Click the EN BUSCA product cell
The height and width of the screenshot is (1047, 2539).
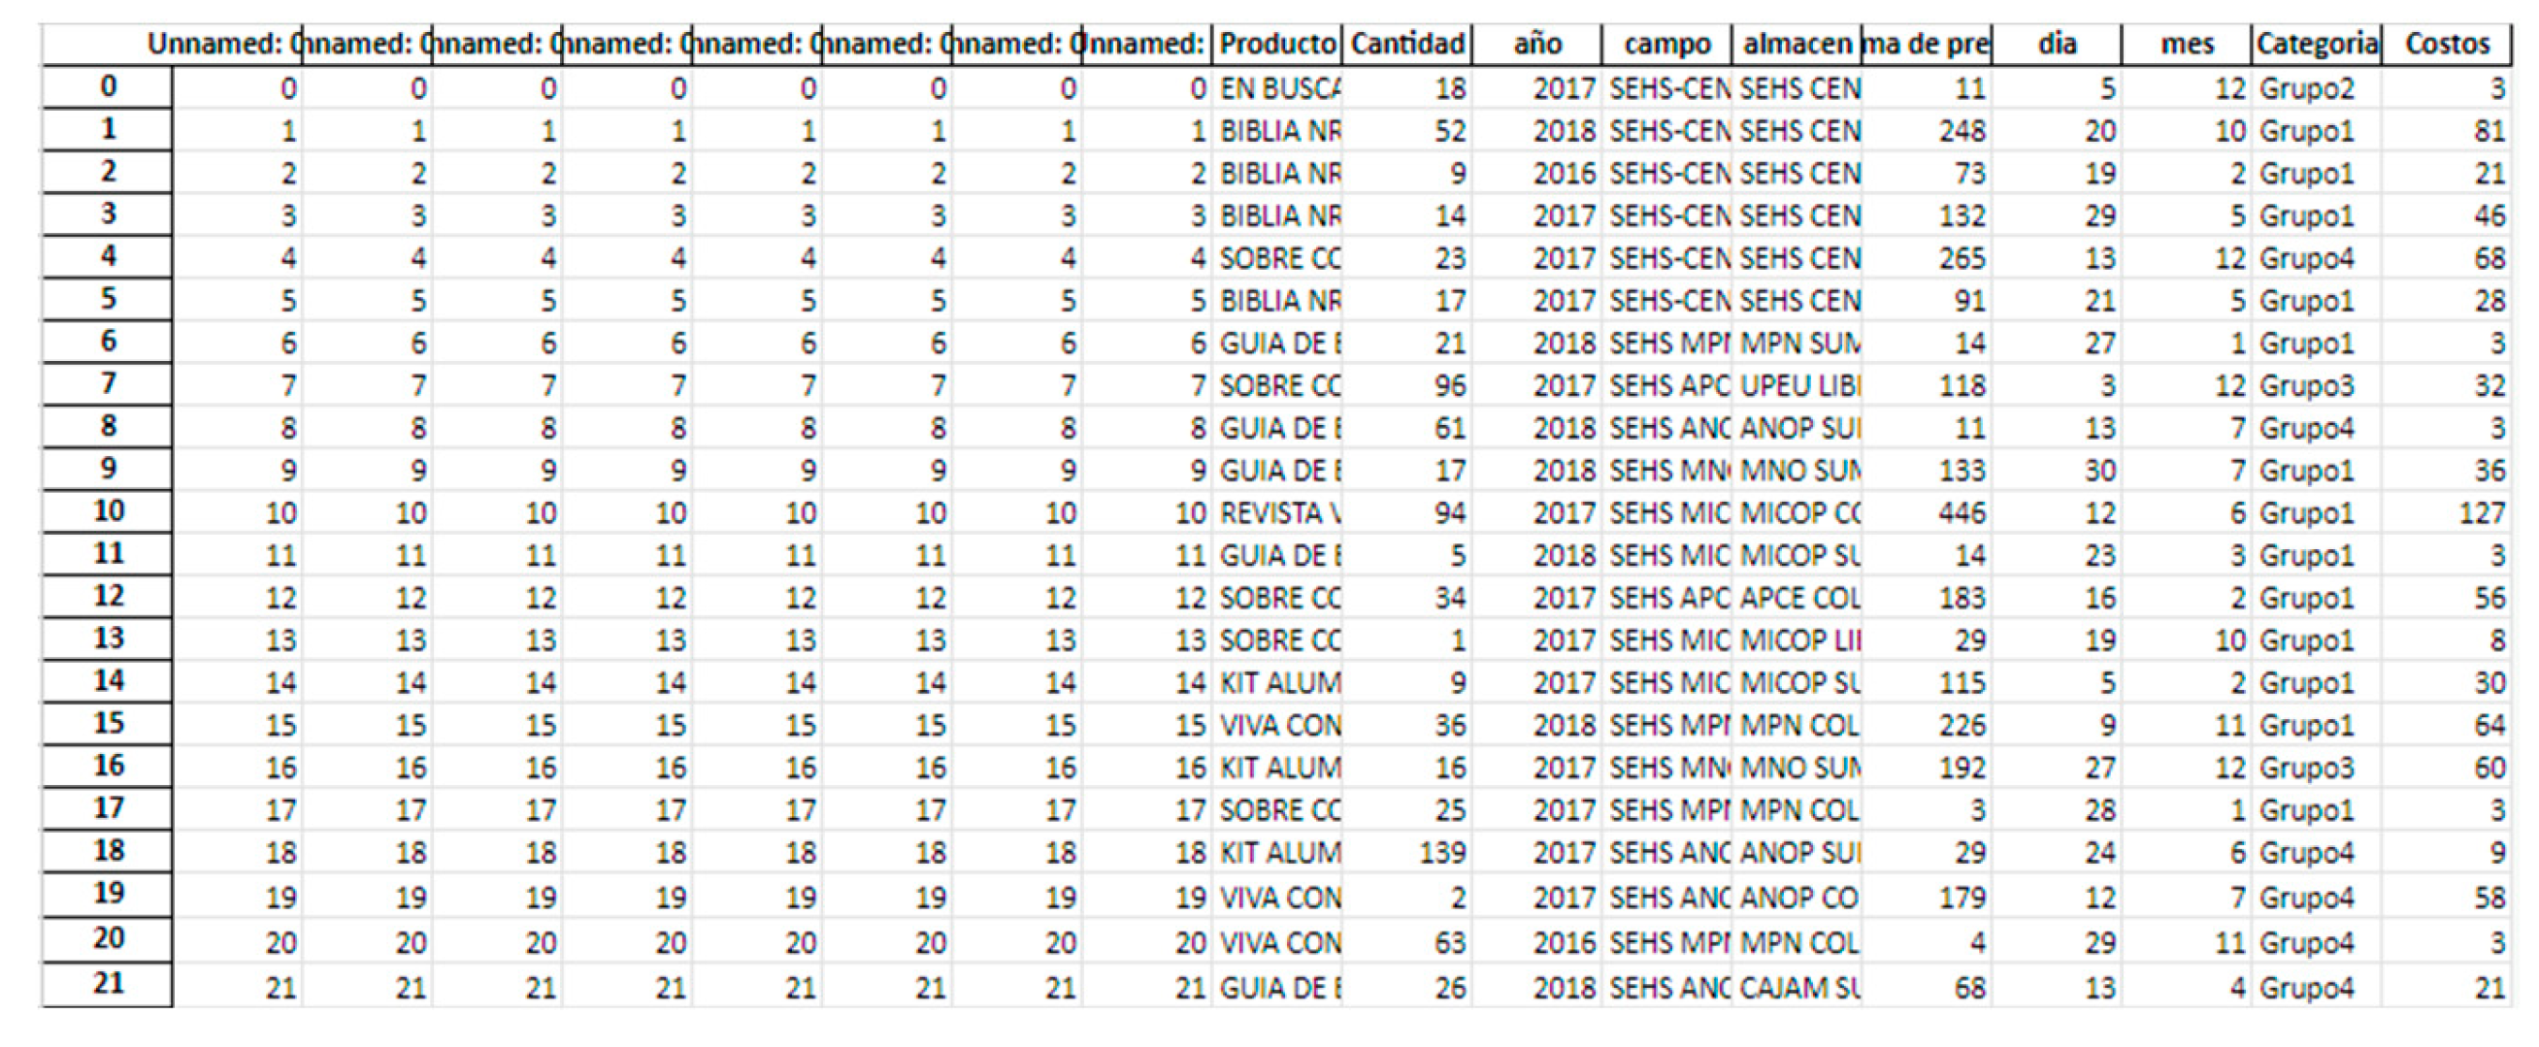click(1278, 89)
